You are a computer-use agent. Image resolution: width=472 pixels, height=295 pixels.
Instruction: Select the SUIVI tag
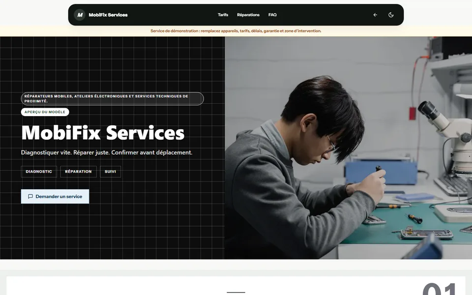coord(110,172)
